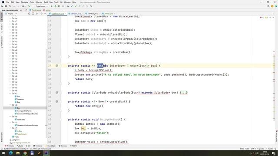The height and width of the screenshot is (156, 278).
Task: Start the Debug bug icon
Action: click(x=55, y=6)
